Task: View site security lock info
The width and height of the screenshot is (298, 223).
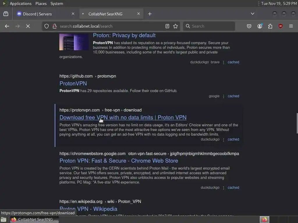Action: 55,26
